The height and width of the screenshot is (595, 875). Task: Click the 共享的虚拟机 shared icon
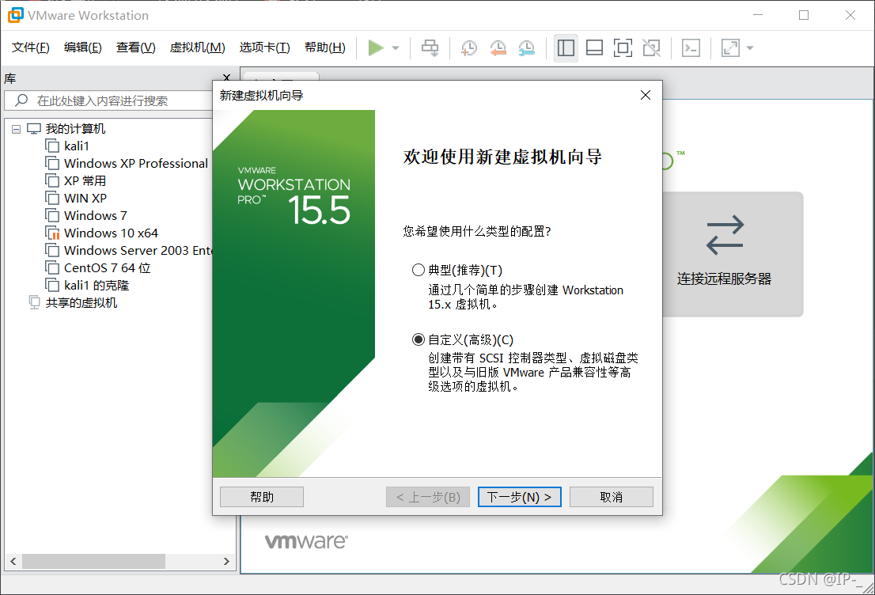coord(34,302)
